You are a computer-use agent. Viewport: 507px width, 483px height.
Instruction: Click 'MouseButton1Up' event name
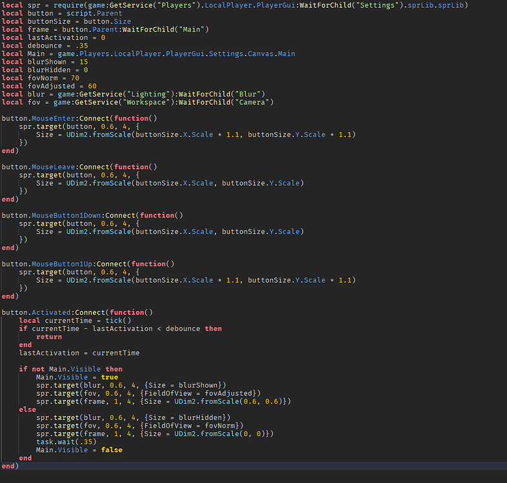tap(62, 264)
